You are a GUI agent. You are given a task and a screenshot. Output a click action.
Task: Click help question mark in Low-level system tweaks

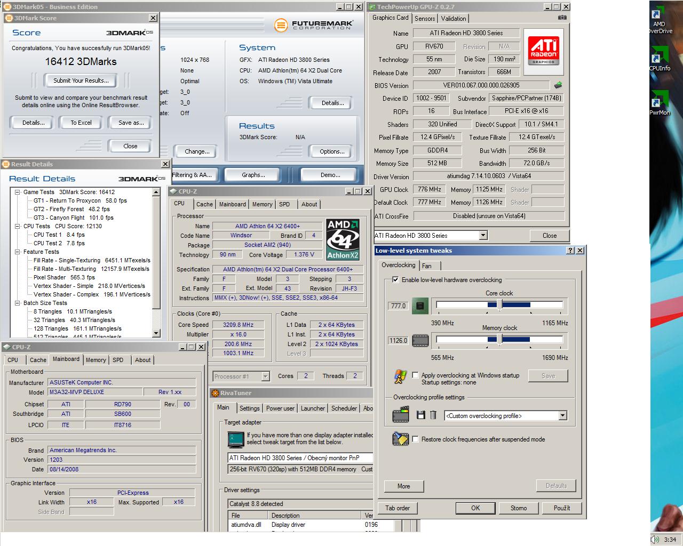(x=570, y=251)
